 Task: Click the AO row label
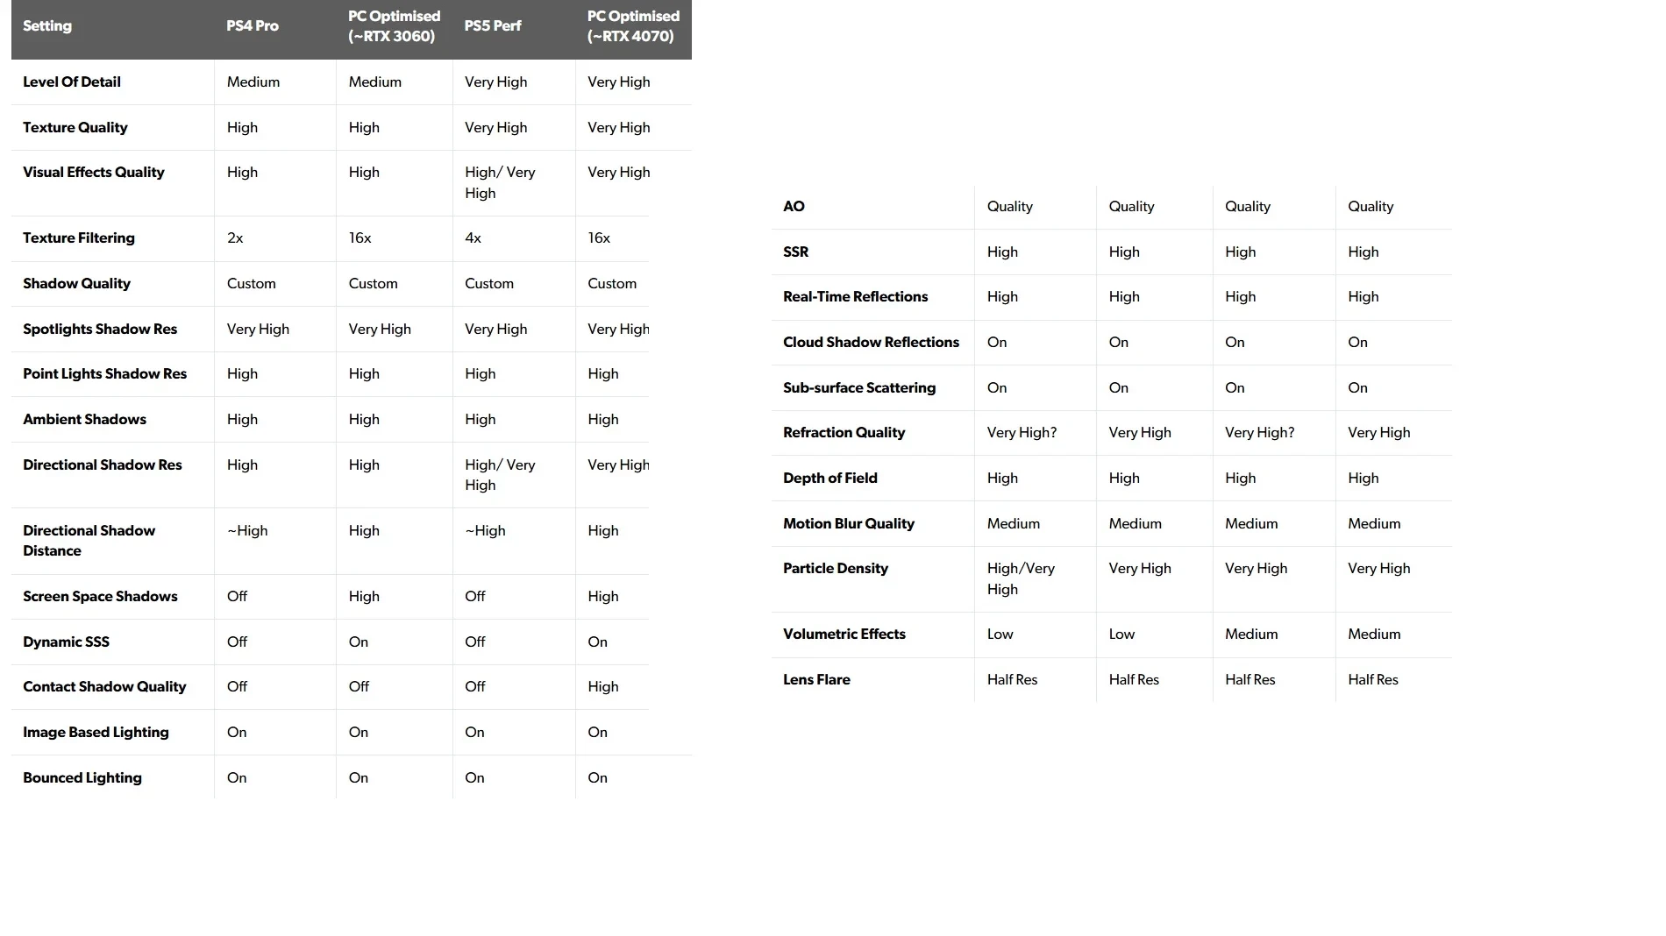(x=794, y=207)
